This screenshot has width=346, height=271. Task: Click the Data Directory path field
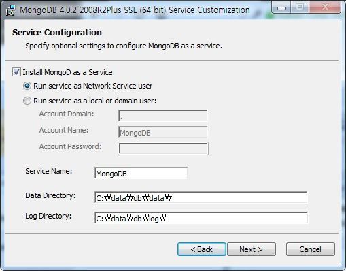pyautogui.click(x=201, y=197)
